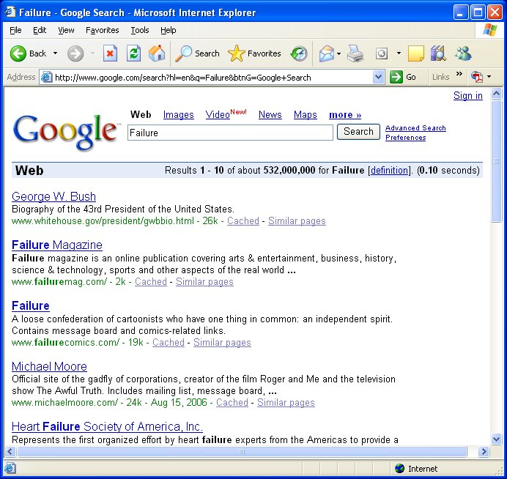Click the Stop loading icon
Viewport: 507px width, 479px height.
(x=110, y=53)
